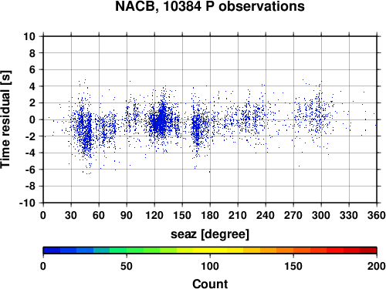The image size is (386, 289).
Task: Click the dense point cluster near seaz 48
Action: 87,133
